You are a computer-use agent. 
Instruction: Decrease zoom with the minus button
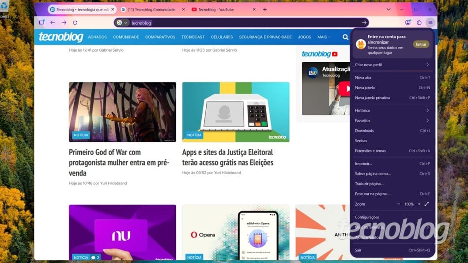398,204
